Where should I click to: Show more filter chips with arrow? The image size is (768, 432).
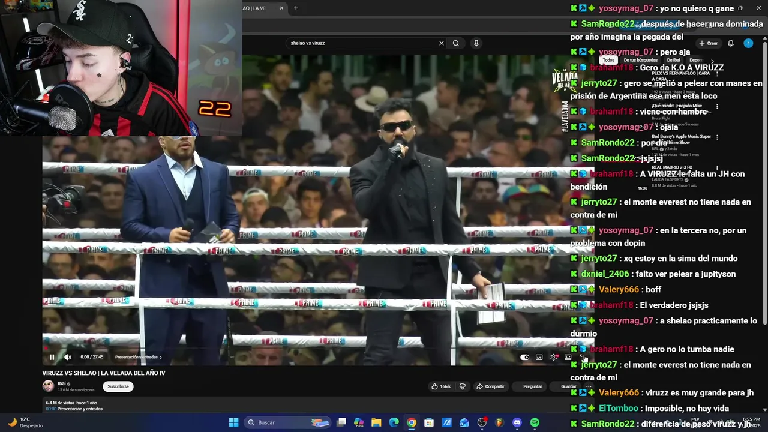pyautogui.click(x=712, y=61)
